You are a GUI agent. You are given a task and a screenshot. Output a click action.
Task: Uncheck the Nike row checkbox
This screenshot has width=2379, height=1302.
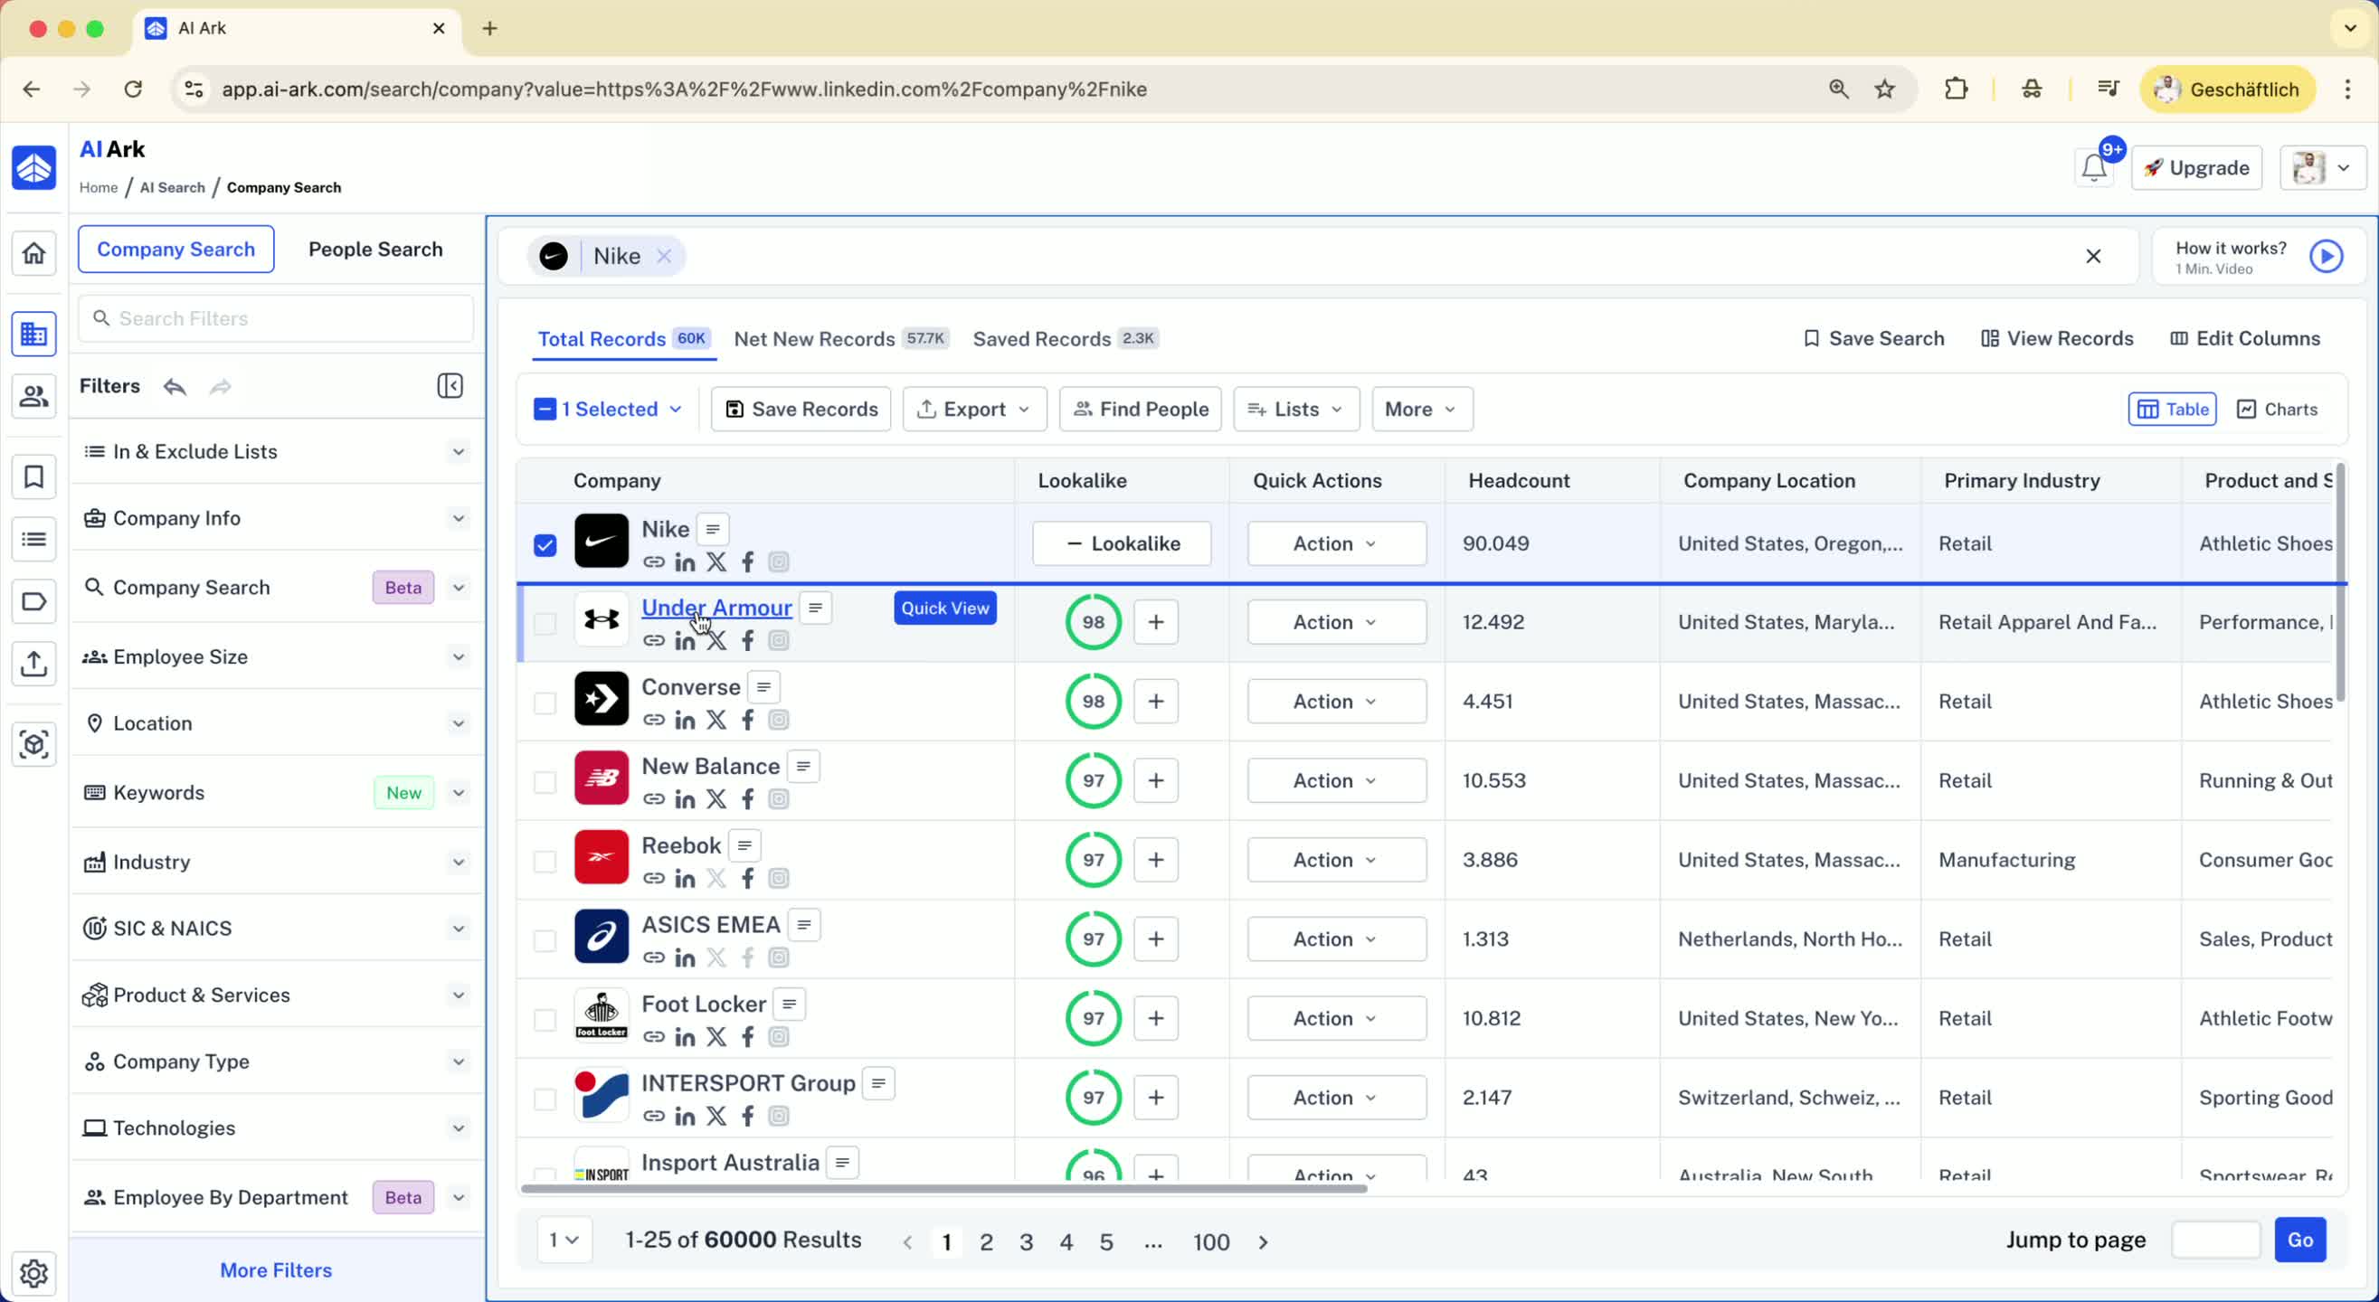[545, 545]
